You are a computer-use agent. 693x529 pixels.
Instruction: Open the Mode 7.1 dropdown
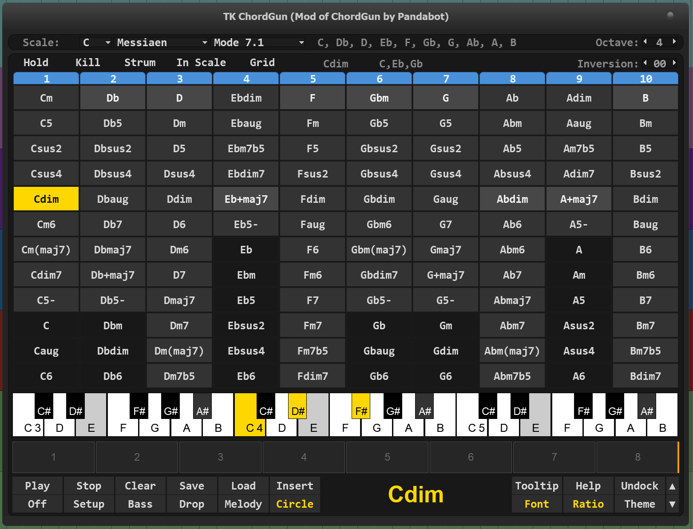(258, 43)
